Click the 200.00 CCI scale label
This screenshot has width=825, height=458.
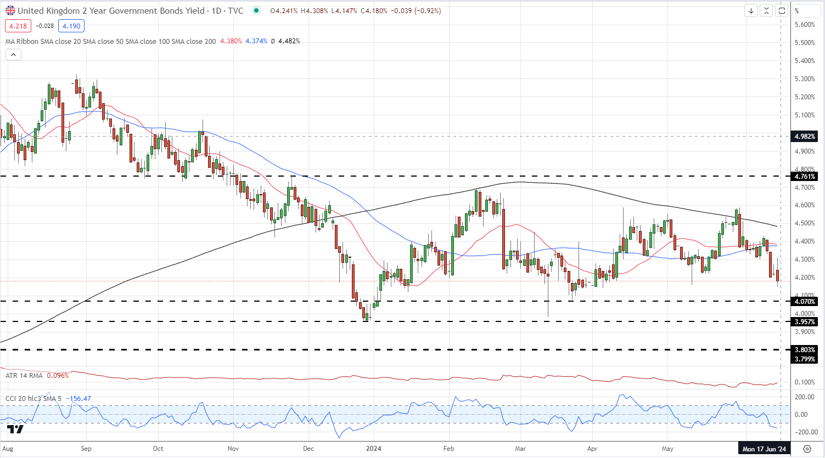[805, 397]
